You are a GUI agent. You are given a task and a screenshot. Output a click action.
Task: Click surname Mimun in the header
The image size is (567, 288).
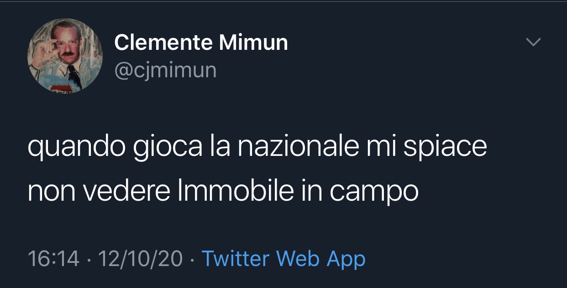pos(253,43)
